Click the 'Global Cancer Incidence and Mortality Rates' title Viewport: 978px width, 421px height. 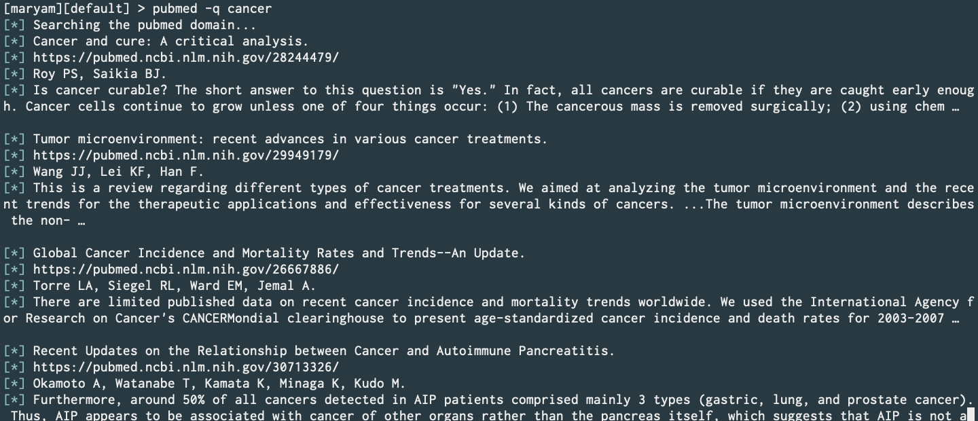pyautogui.click(x=279, y=253)
